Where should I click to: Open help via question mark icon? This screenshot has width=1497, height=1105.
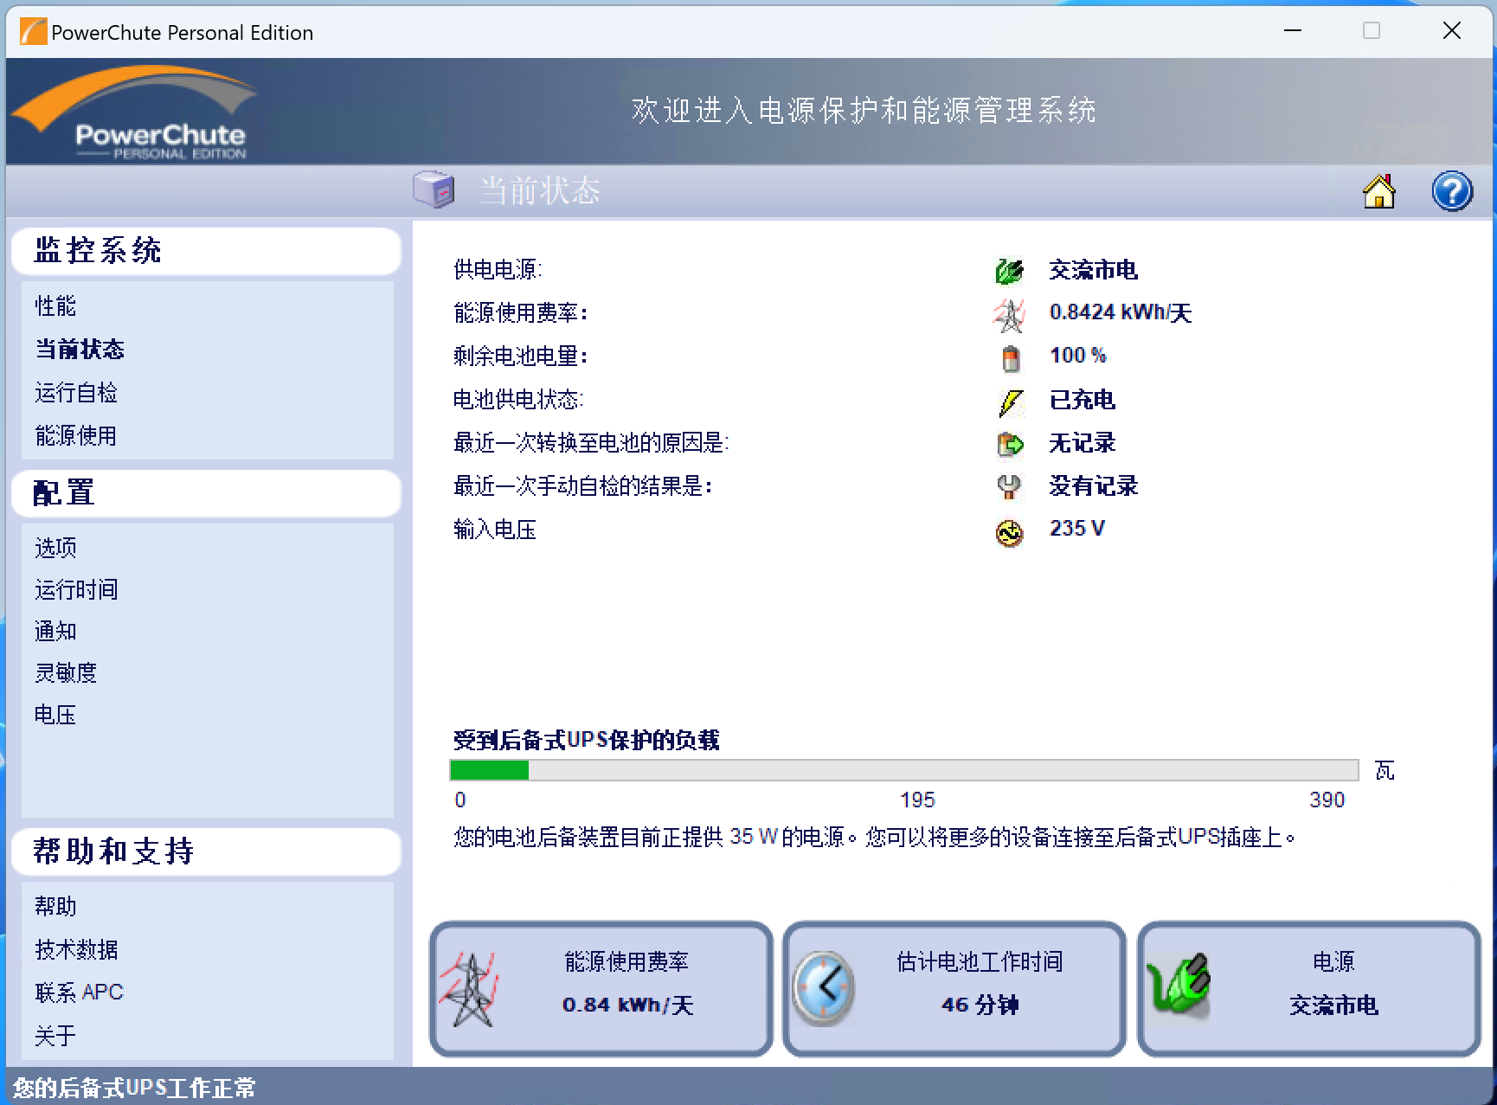[x=1452, y=191]
